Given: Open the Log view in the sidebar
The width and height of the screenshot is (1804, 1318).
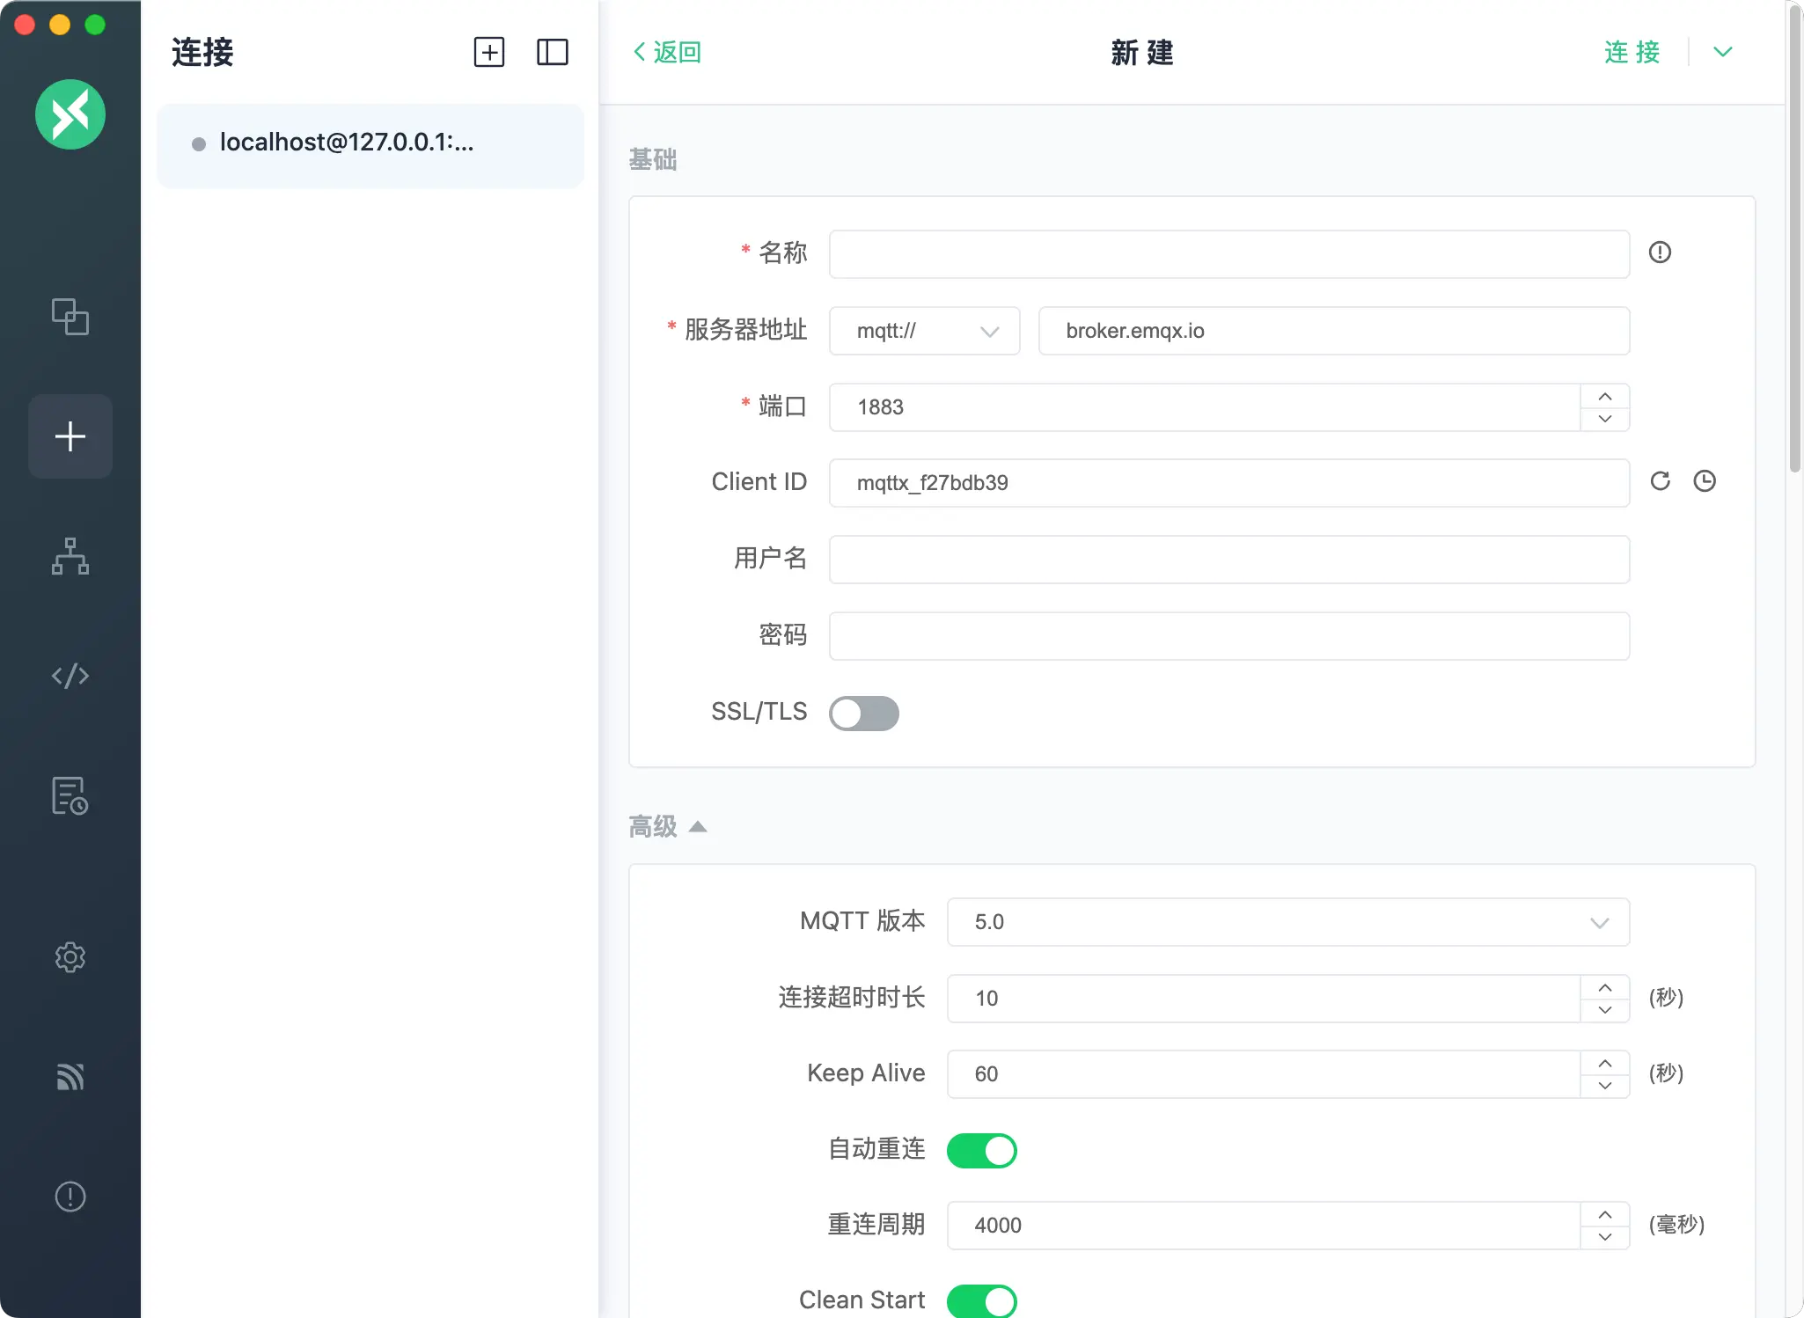Looking at the screenshot, I should click(70, 796).
